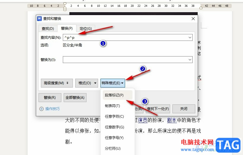Open the 操作技巧 help link
Image resolution: width=243 pixels, height=155 pixels.
52,109
